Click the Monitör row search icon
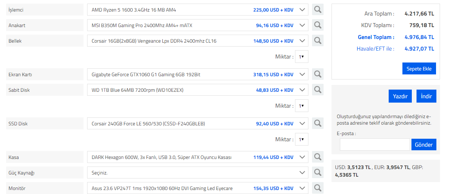The width and height of the screenshot is (474, 194). pyautogui.click(x=317, y=188)
